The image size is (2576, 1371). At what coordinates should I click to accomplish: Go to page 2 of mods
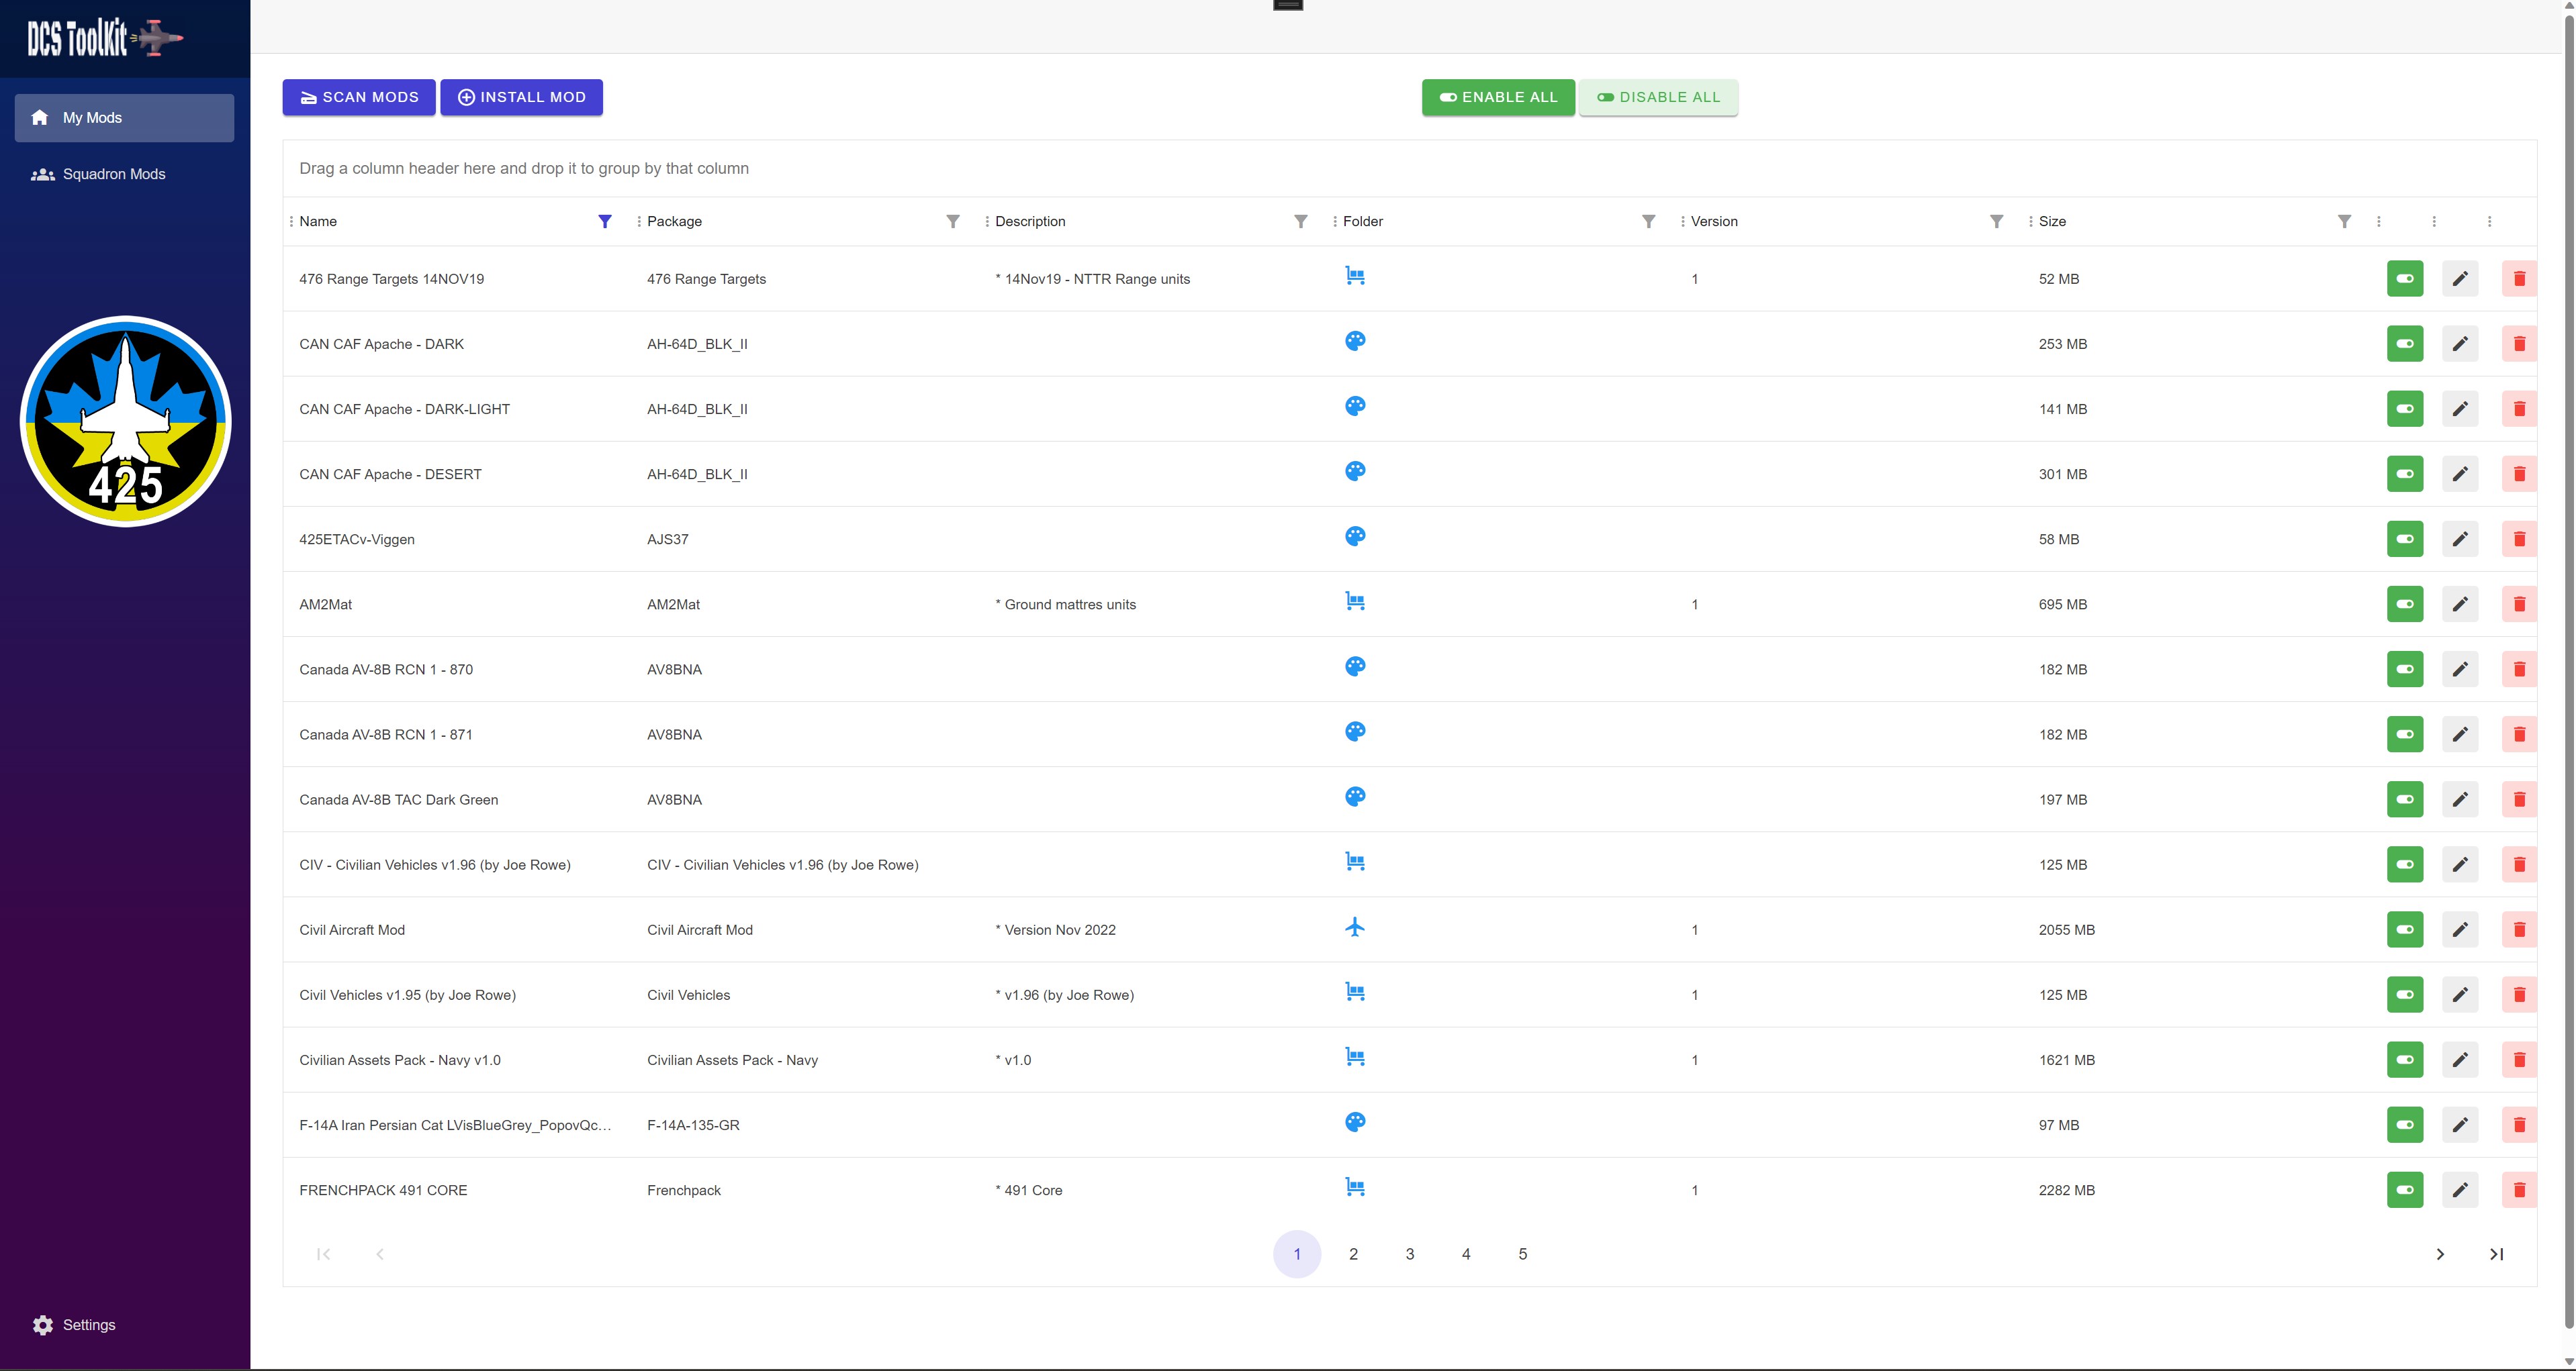(1353, 1254)
